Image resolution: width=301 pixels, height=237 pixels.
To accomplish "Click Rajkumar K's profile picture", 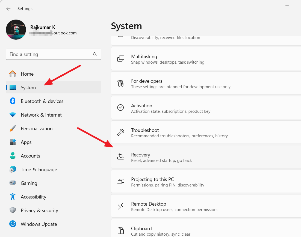I will tap(16, 29).
